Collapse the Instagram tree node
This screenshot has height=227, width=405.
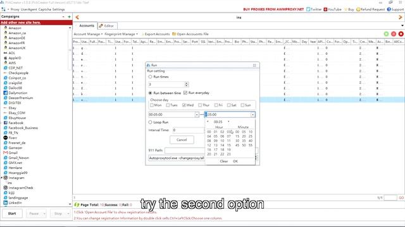click(x=1, y=178)
